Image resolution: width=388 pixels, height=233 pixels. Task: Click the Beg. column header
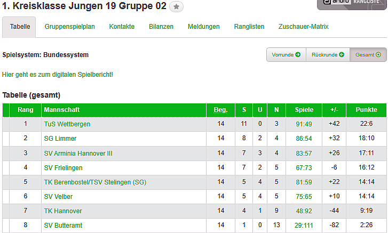tap(220, 110)
